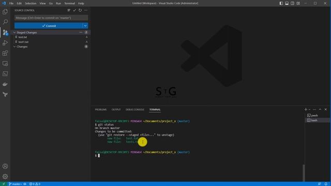Open the Accounts menu icon
331x186 pixels.
[5, 166]
